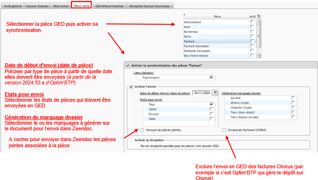Screen dimensions: 318x180
Task: Tick the Actif checkbox for Facture d'acompte
Action: [252, 46]
